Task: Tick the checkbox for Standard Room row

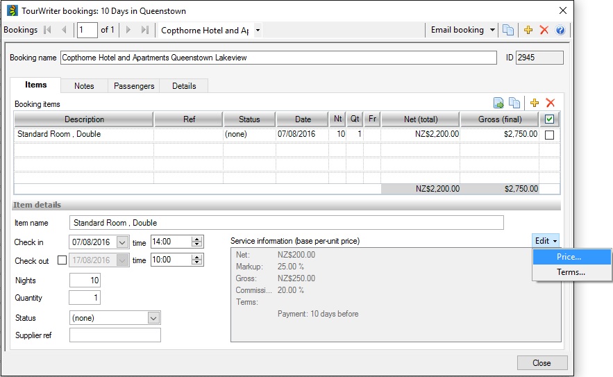Action: coord(549,135)
